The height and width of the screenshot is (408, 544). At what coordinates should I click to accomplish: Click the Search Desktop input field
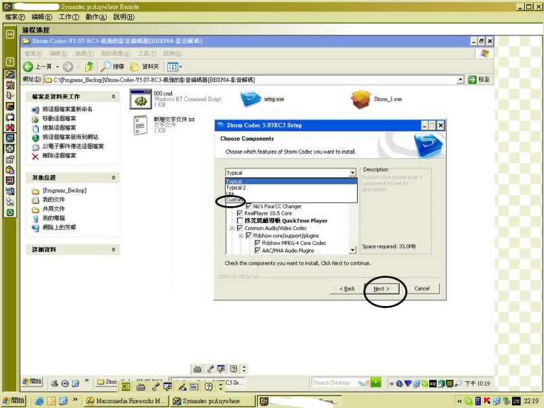pyautogui.click(x=335, y=383)
